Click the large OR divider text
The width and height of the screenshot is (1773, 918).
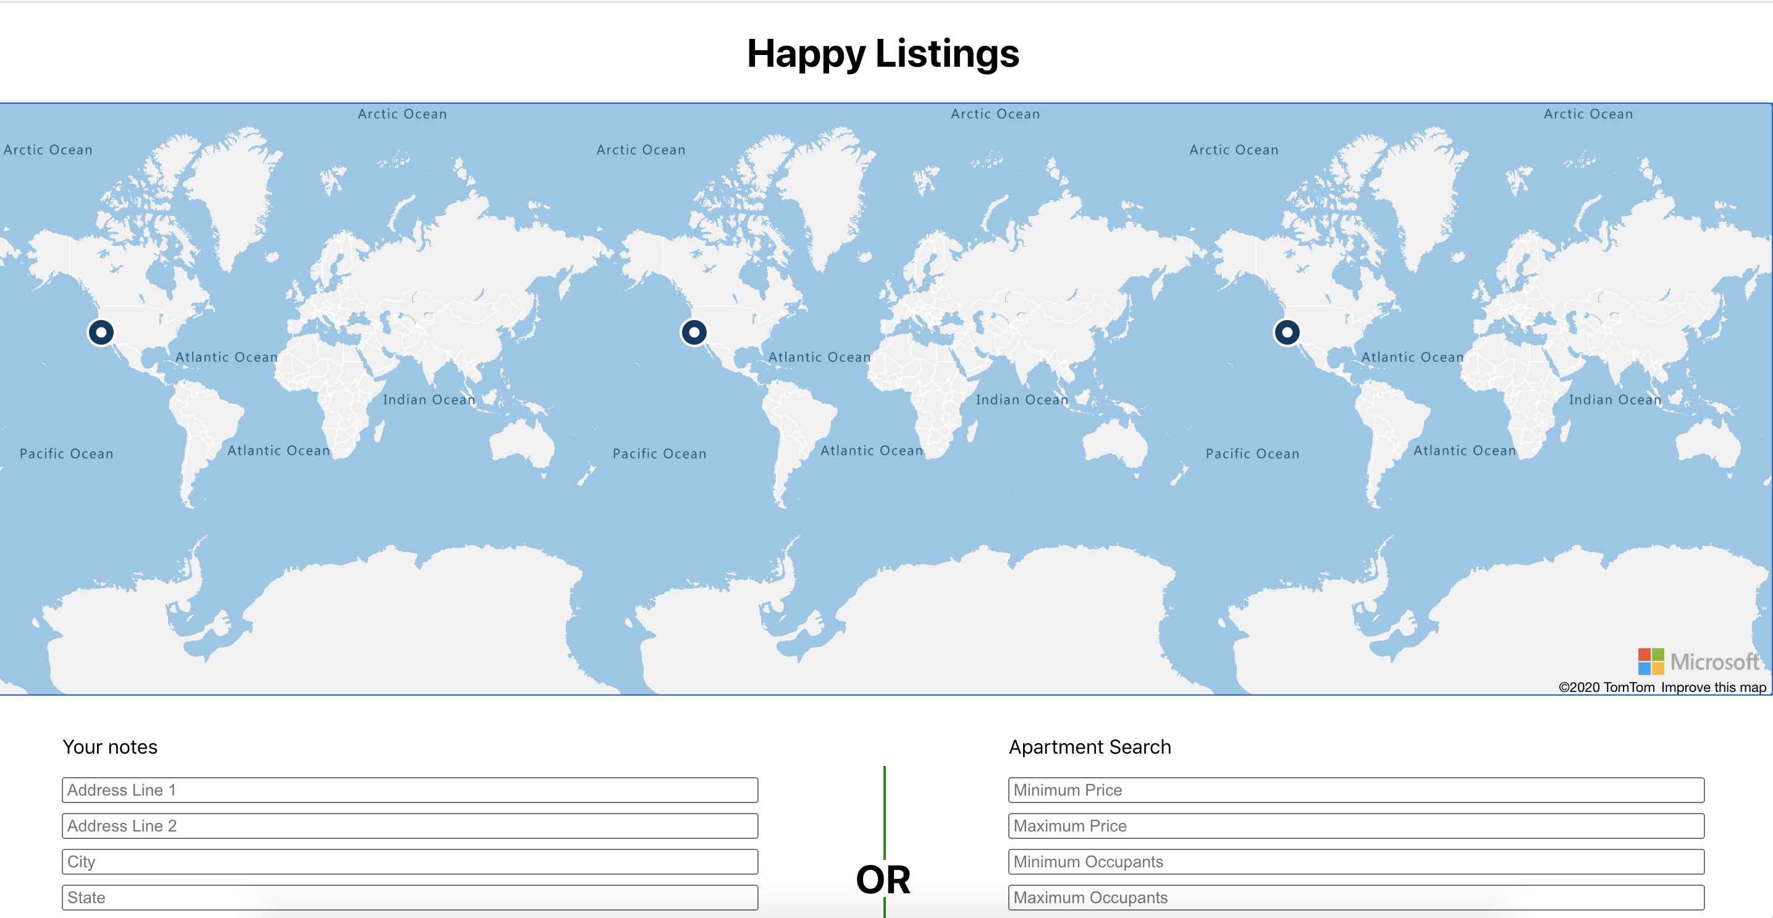click(x=883, y=880)
